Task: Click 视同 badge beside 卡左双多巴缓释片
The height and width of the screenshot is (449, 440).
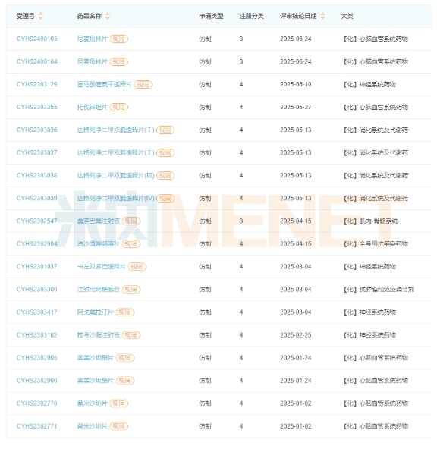Action: (137, 267)
